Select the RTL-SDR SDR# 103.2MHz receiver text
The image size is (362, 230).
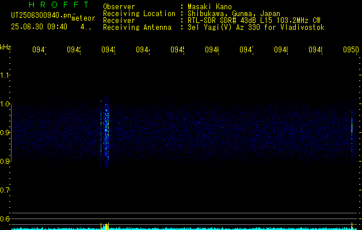(254, 21)
